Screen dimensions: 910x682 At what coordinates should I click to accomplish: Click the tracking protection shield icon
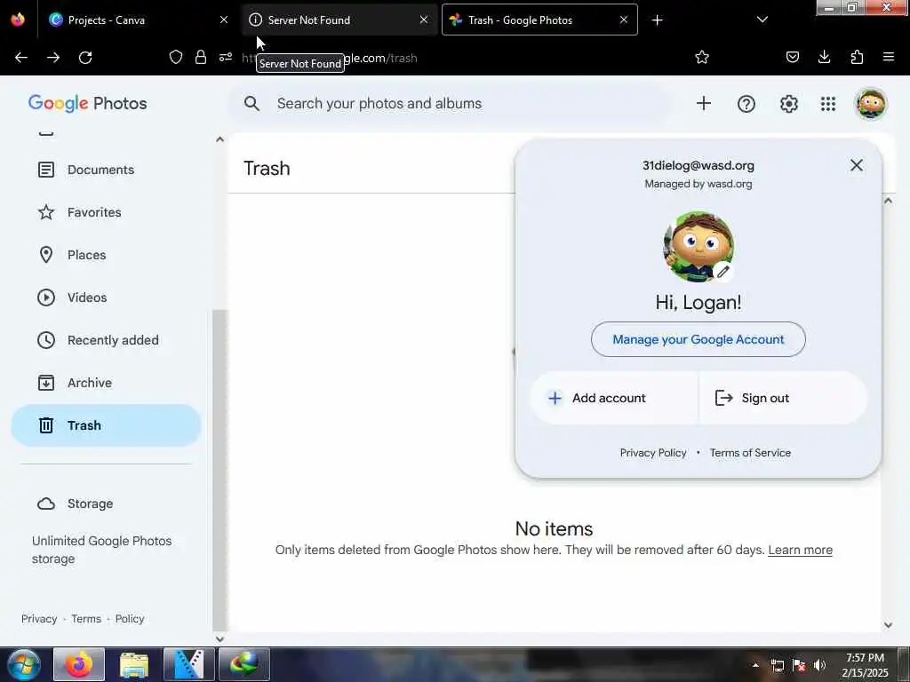coord(176,57)
